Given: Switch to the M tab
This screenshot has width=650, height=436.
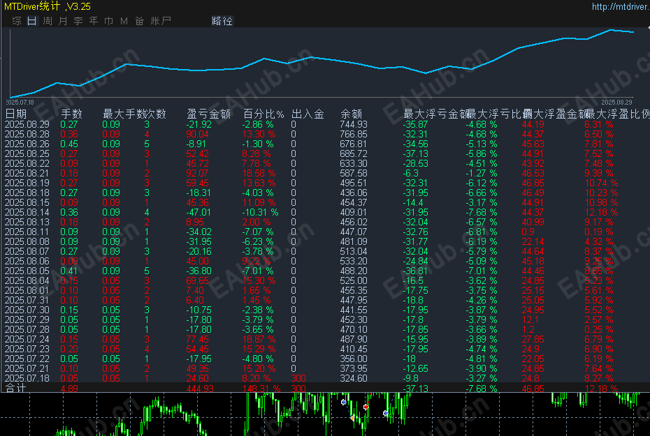Looking at the screenshot, I should (x=124, y=21).
